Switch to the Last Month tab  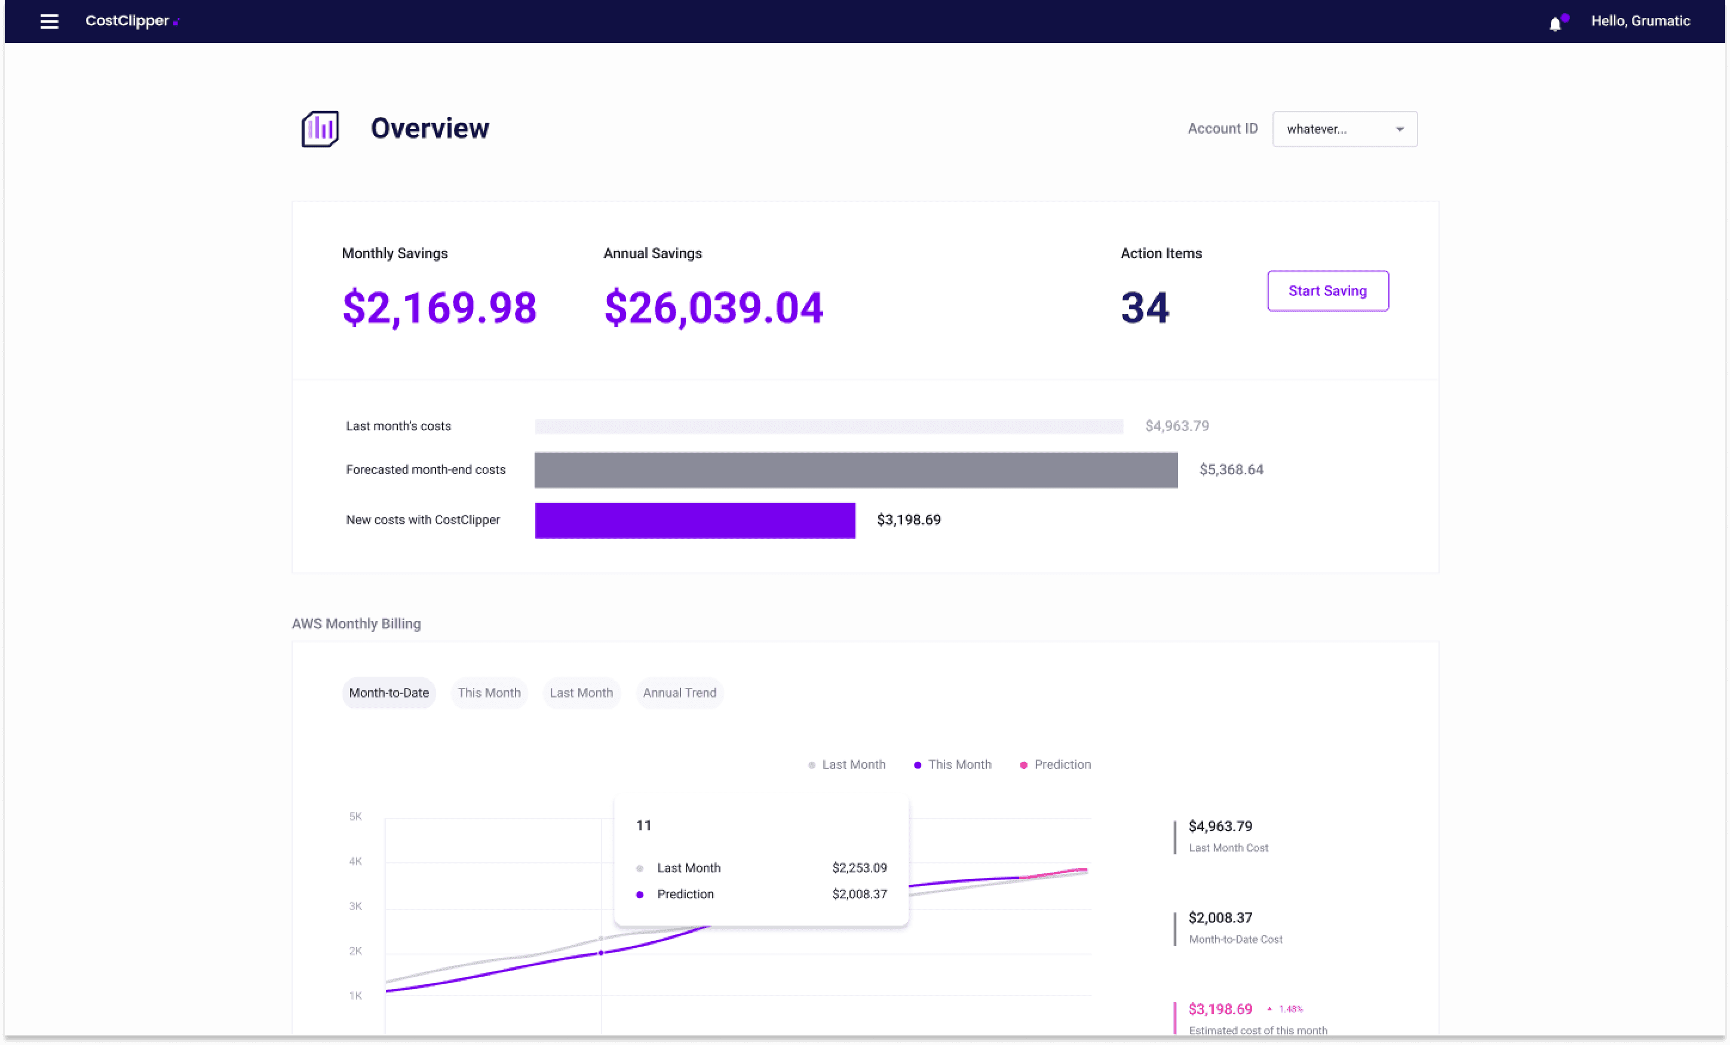pyautogui.click(x=581, y=693)
